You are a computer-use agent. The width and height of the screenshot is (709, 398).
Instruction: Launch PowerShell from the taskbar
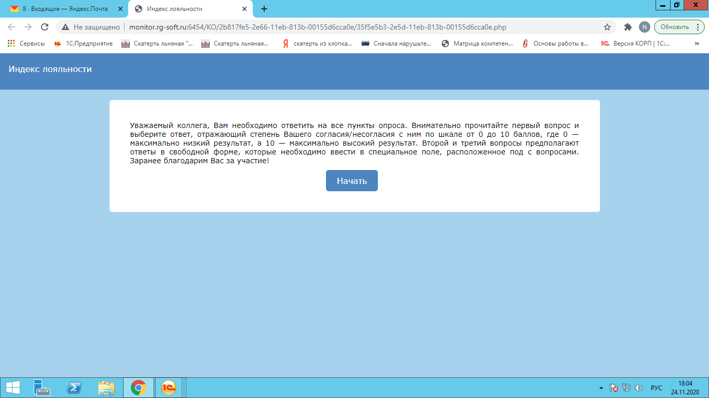74,388
